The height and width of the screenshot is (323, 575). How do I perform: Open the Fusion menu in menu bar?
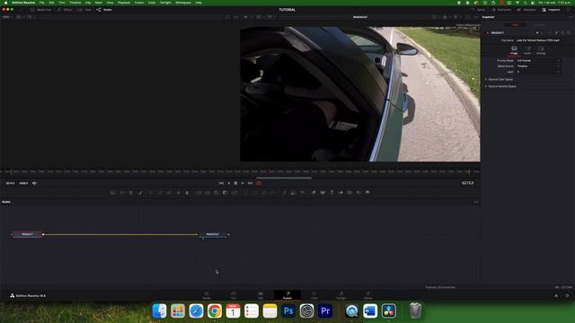click(139, 3)
